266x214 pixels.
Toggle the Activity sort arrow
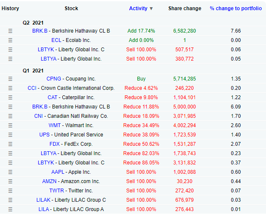tap(151, 8)
